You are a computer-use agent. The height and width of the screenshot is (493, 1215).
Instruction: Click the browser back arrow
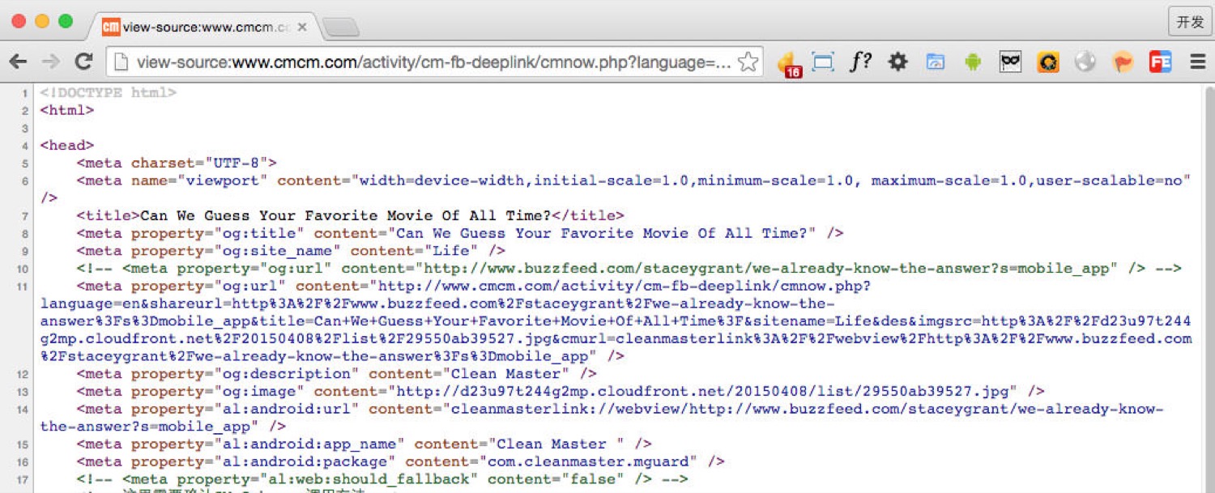coord(18,62)
